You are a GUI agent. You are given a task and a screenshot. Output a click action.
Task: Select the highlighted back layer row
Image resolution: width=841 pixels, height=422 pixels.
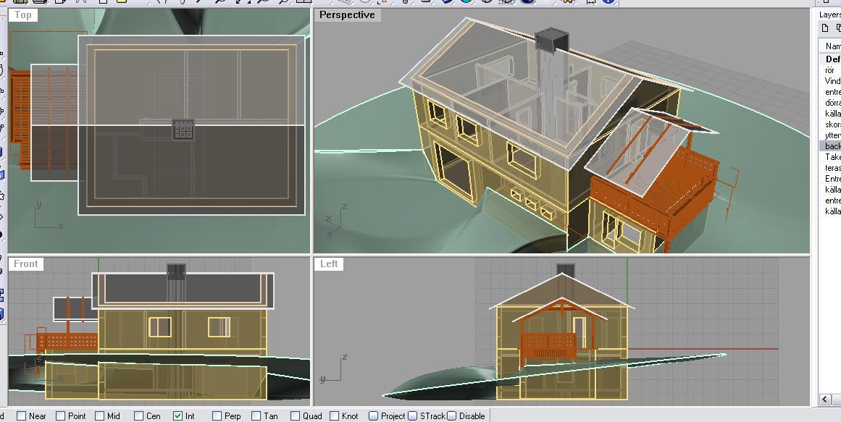(832, 146)
